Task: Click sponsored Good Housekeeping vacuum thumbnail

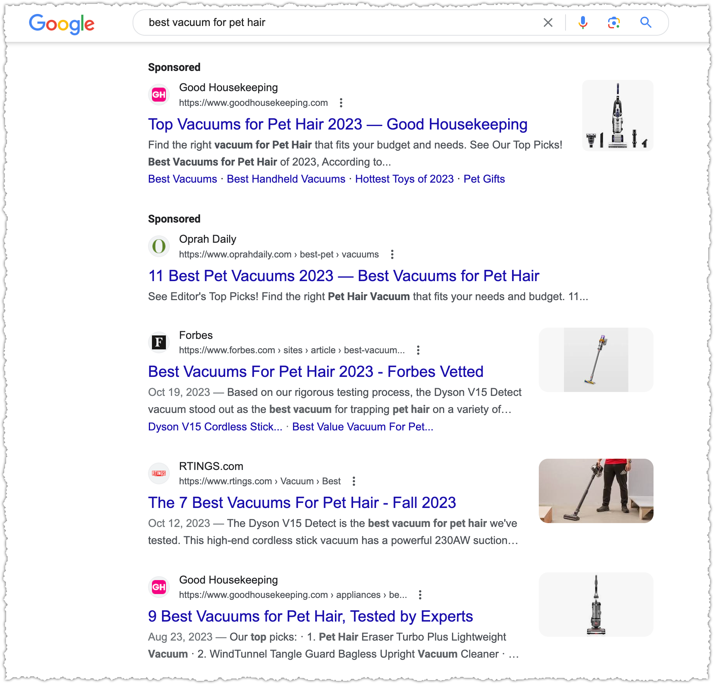Action: [618, 116]
